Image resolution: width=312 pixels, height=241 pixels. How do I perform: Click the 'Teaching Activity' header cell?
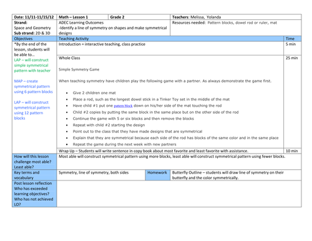click(x=170, y=39)
